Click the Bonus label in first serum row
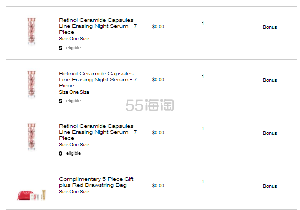 270,27
